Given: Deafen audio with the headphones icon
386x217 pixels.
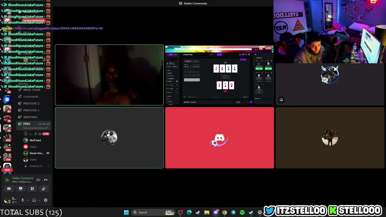Looking at the screenshot, I should pos(34,200).
